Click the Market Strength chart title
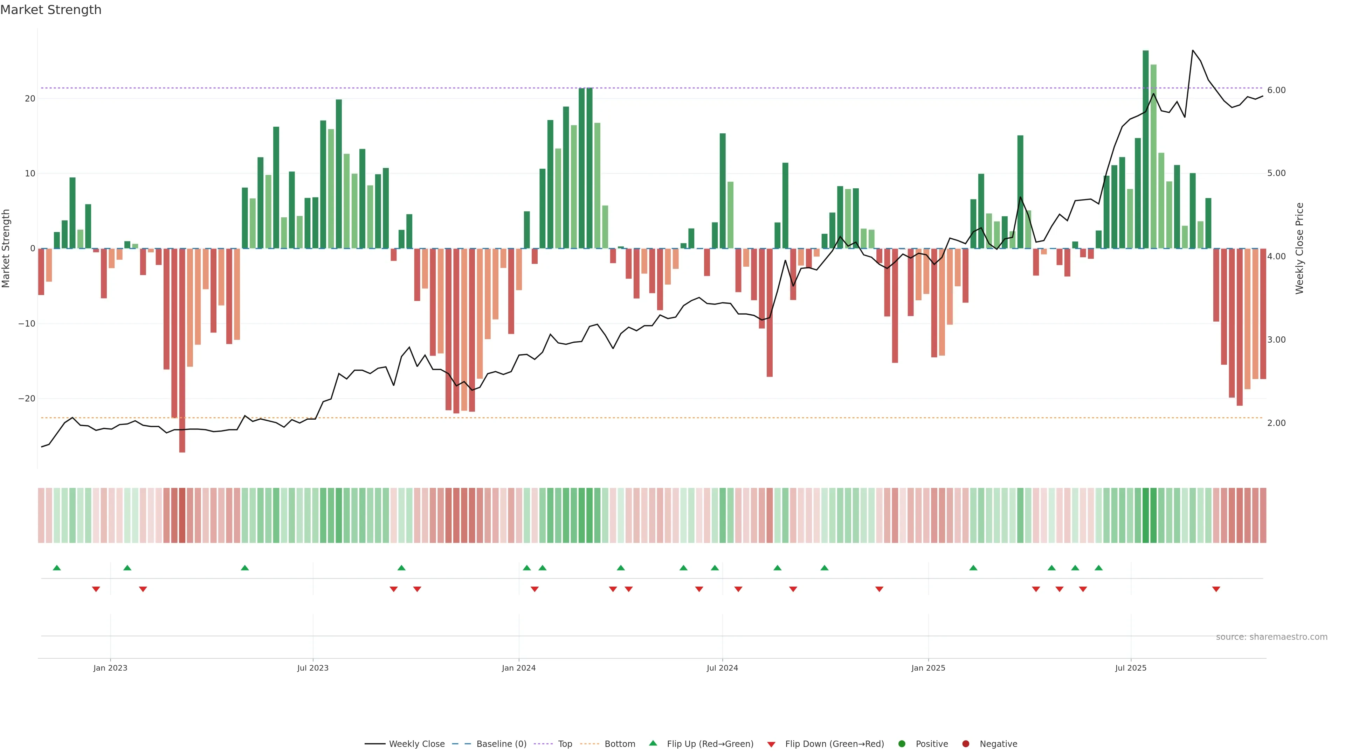Screen dimensions: 1345x756 point(51,9)
